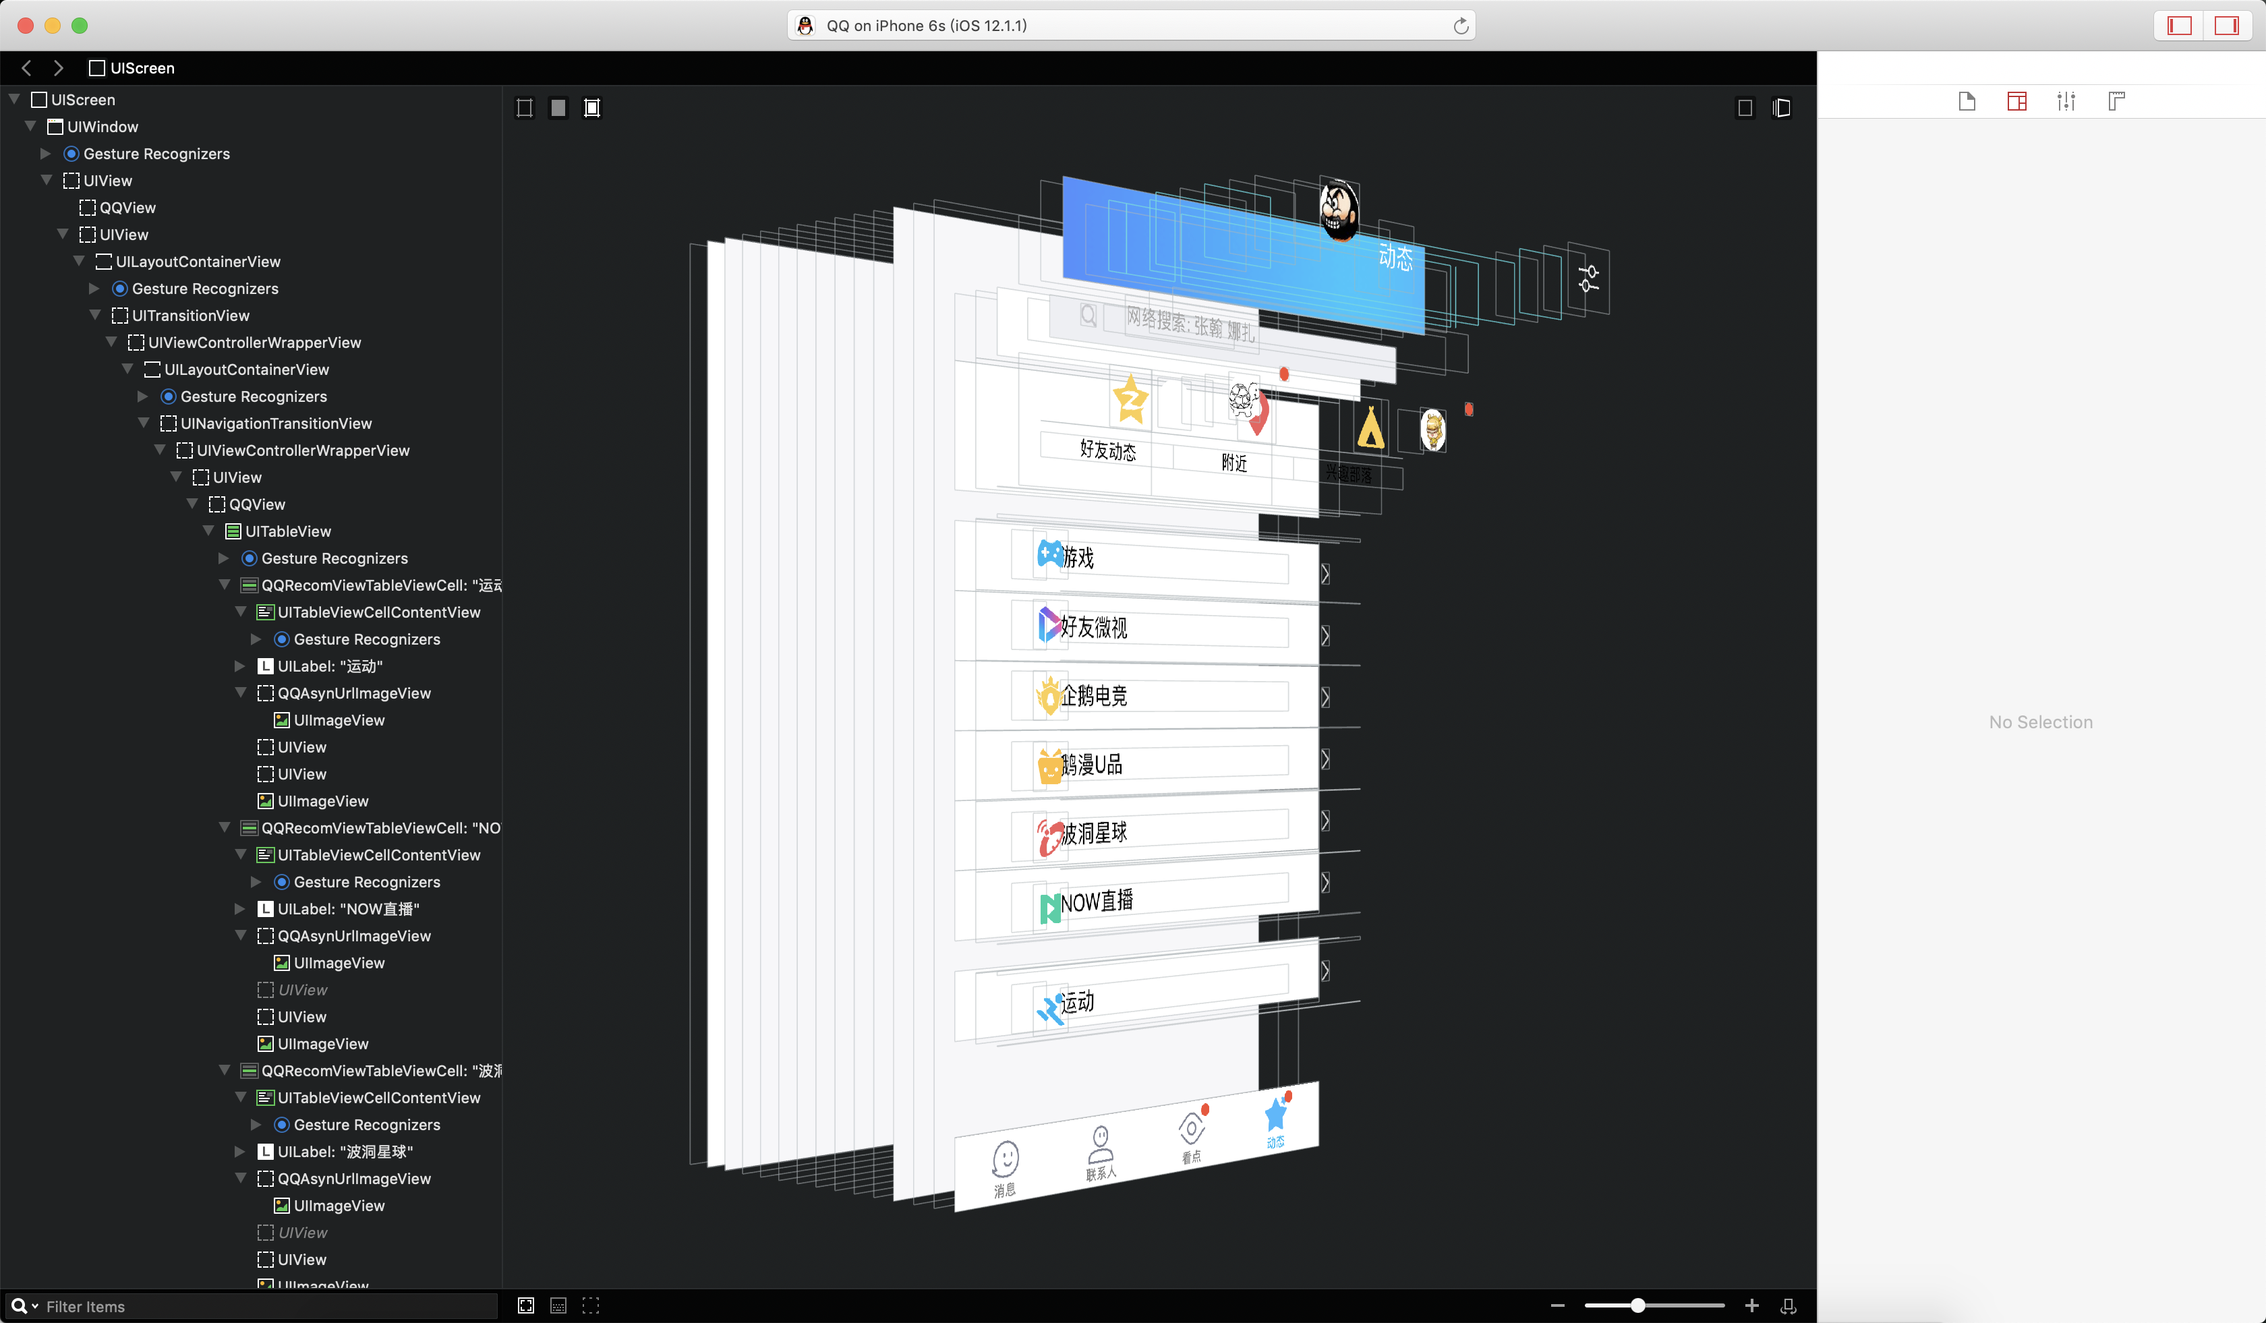
Task: Expand the UILabel "NOW直播" node
Action: (240, 909)
